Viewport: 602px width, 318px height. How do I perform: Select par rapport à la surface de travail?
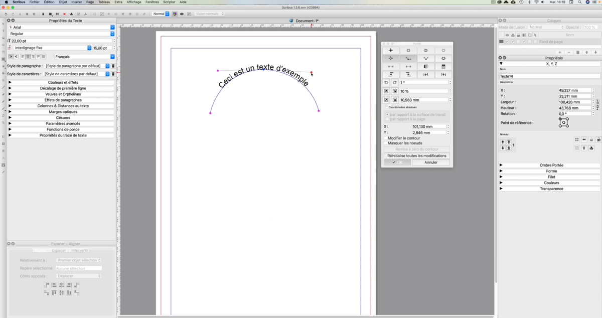(x=387, y=114)
